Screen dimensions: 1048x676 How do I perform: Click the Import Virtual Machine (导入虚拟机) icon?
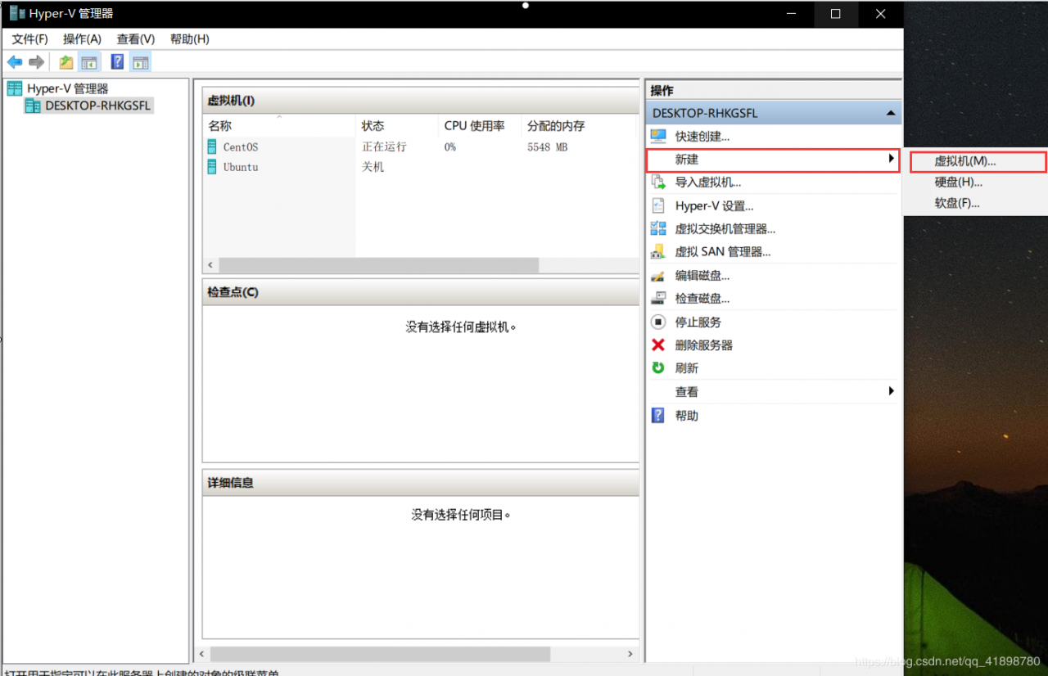pos(658,183)
